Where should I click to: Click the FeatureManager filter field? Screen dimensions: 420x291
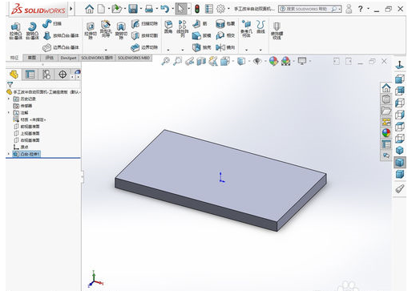coord(43,85)
